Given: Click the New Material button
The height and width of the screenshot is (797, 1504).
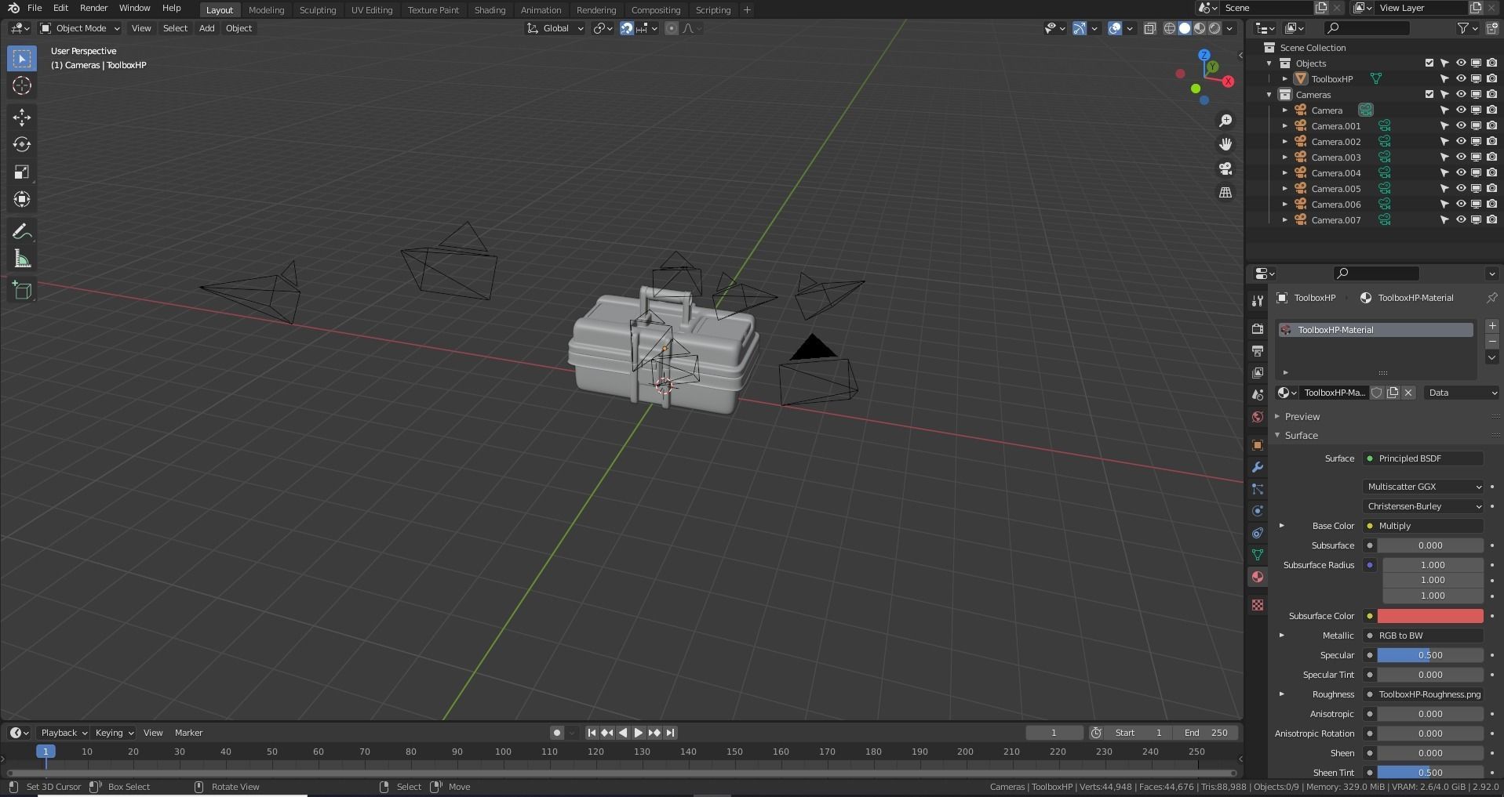Looking at the screenshot, I should point(1393,392).
